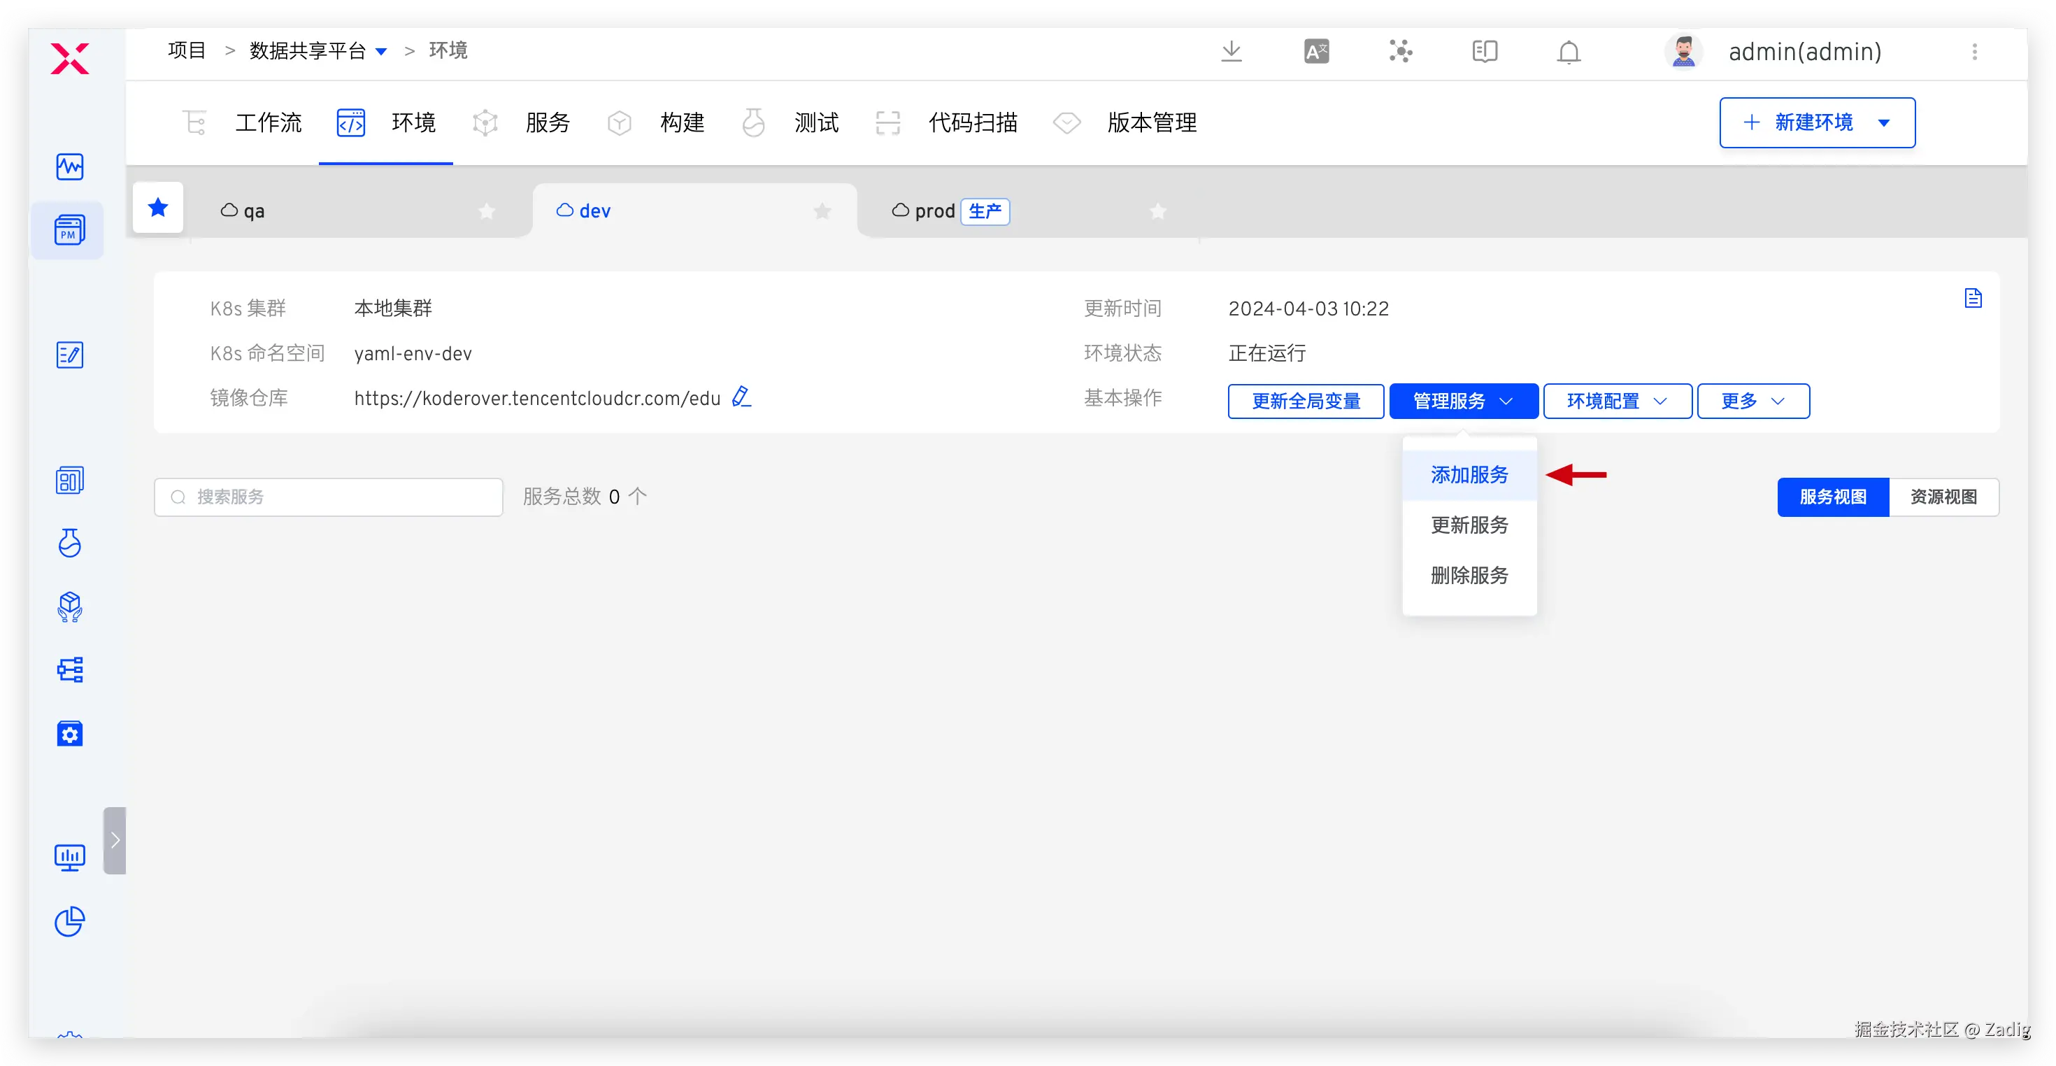2056x1066 pixels.
Task: Open the documentation book icon
Action: click(x=1485, y=51)
